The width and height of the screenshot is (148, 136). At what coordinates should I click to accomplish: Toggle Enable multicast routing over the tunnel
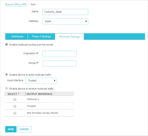6,44
